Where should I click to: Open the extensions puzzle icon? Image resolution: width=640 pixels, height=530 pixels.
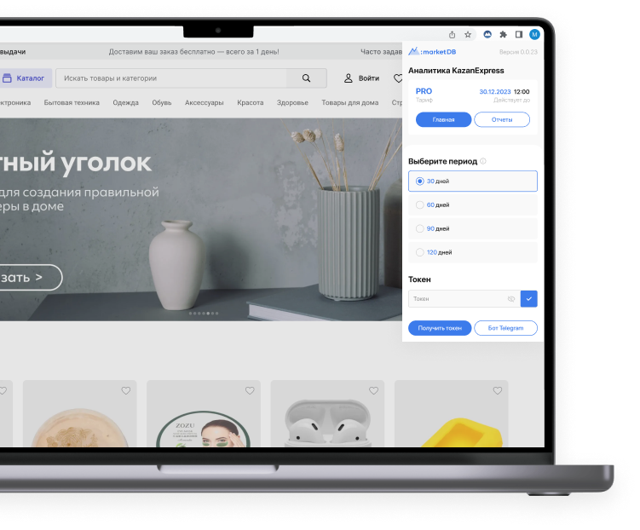point(504,34)
